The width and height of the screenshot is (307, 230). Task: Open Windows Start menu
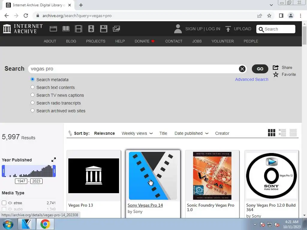tap(8, 224)
